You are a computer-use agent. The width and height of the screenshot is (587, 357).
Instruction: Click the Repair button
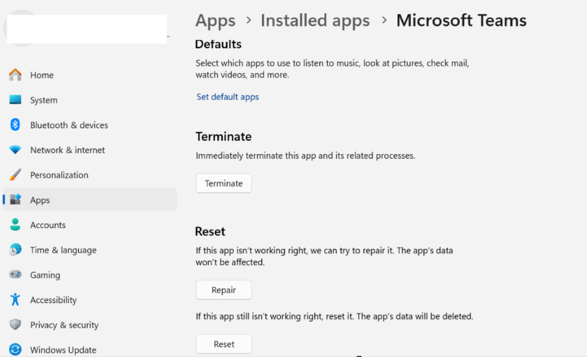[224, 290]
